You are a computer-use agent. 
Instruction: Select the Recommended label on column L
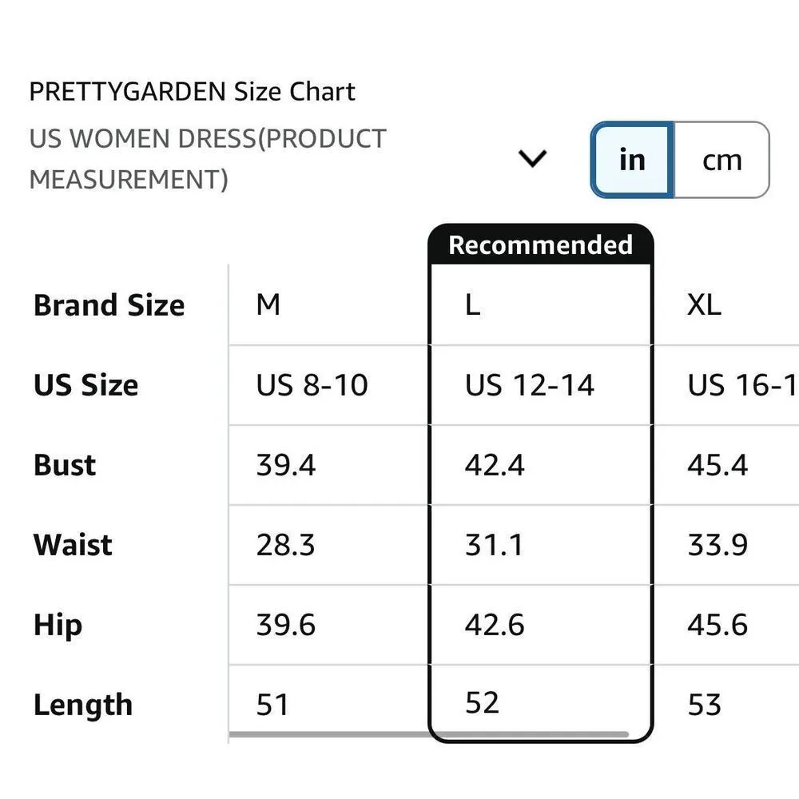pyautogui.click(x=540, y=244)
